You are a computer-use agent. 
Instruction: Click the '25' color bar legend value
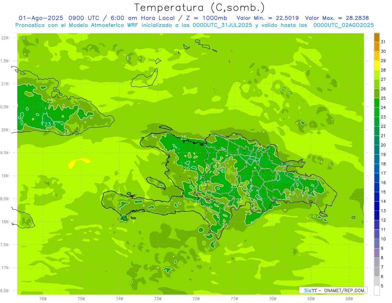[x=383, y=98]
